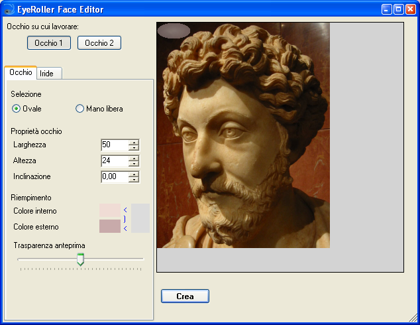The image size is (420, 325).
Task: Select the Occhio 2 button
Action: point(99,43)
